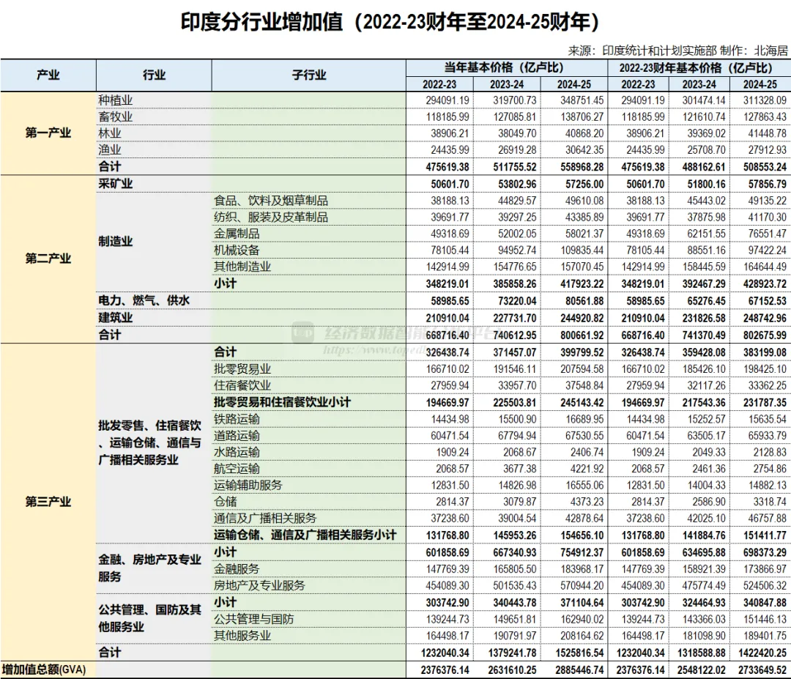Screen dimensions: 791x679
Task: Select the 第三产业 cell
Action: click(x=48, y=502)
